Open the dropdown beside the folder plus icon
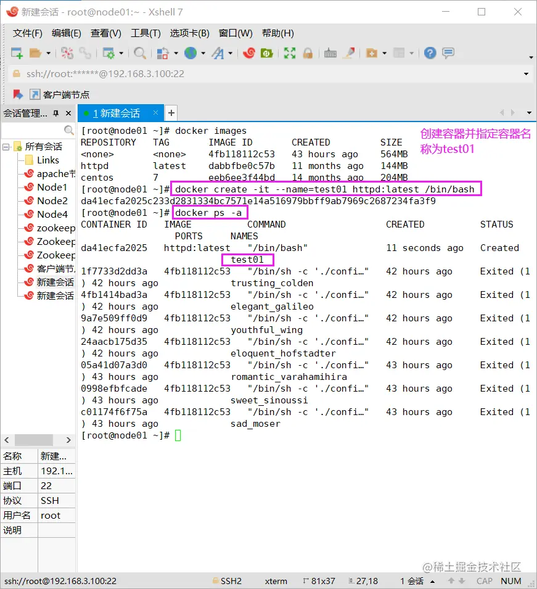This screenshot has width=537, height=589. click(385, 53)
